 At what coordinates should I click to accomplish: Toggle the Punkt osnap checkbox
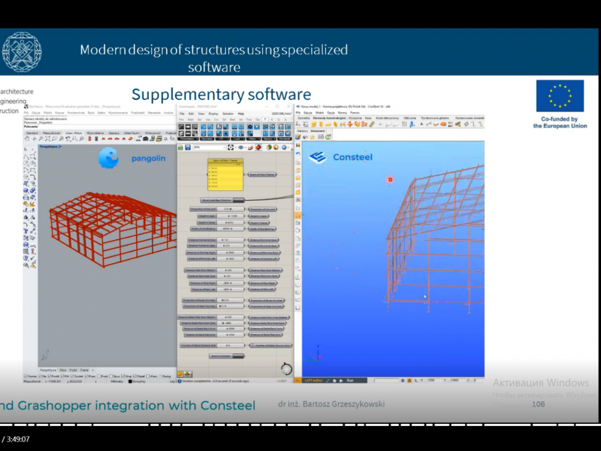[50, 376]
